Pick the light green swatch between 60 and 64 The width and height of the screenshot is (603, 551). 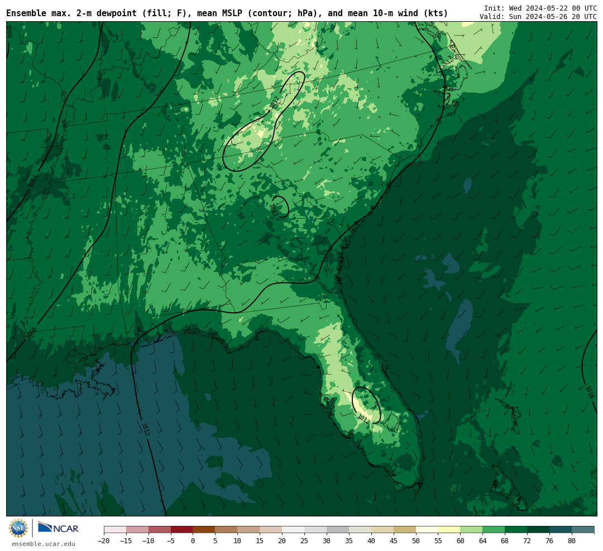tap(472, 529)
